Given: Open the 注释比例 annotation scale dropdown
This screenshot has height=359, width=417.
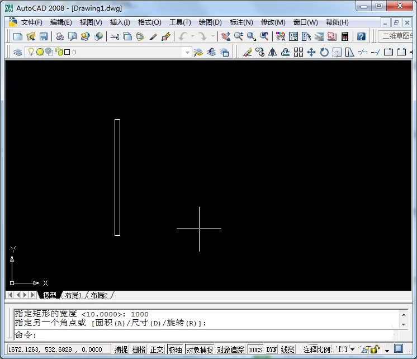Looking at the screenshot, I should (352, 349).
